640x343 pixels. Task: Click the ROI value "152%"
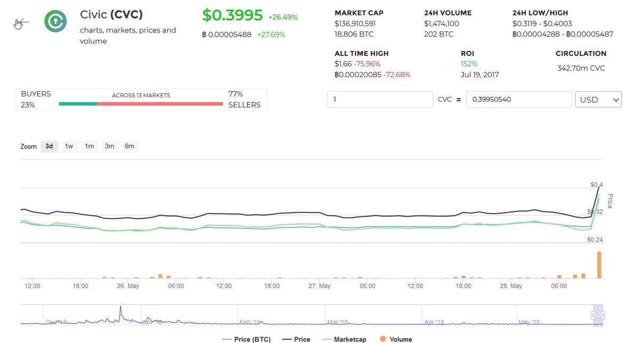click(x=469, y=64)
